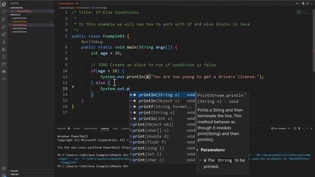This screenshot has height=177, width=315.
Task: Click the split editor icon
Action: (307, 3)
